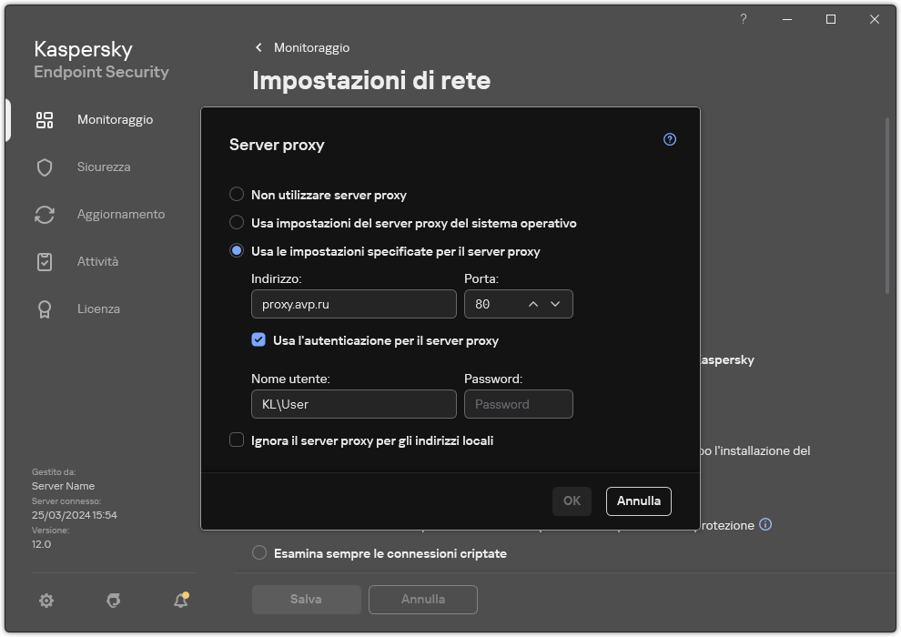Image resolution: width=901 pixels, height=637 pixels.
Task: Expand the Porta dropdown arrow
Action: [555, 304]
